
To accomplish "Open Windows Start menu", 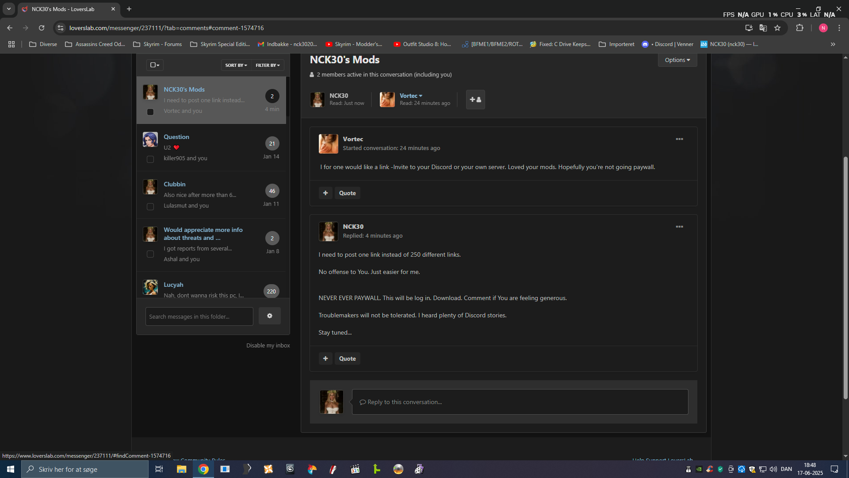I will tap(11, 469).
